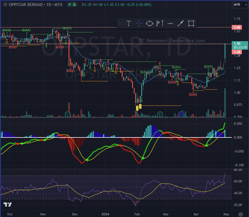Open the E earnings marker near December
The image size is (249, 217).
coord(68,114)
